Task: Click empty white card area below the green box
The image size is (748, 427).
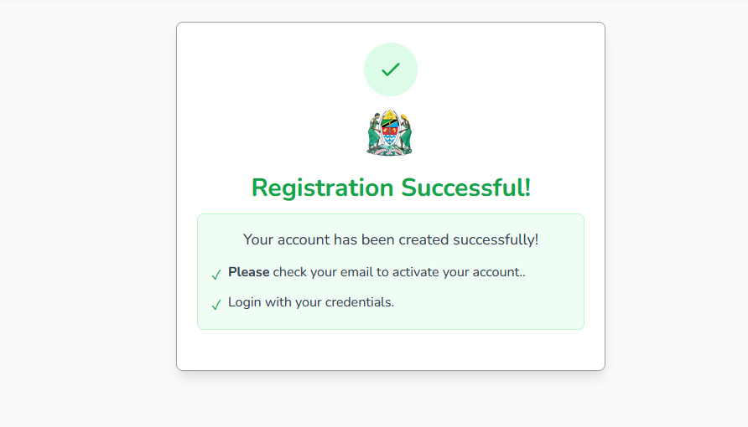Action: tap(391, 350)
